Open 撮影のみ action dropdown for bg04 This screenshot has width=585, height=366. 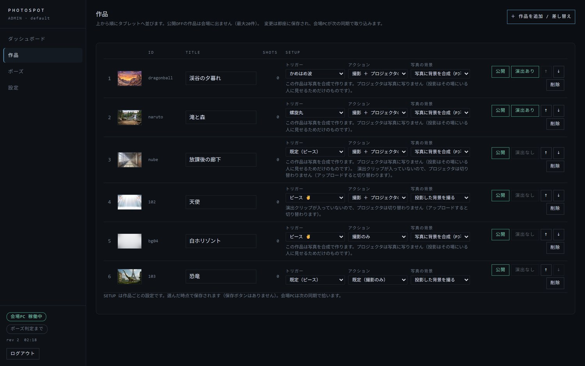tap(378, 237)
